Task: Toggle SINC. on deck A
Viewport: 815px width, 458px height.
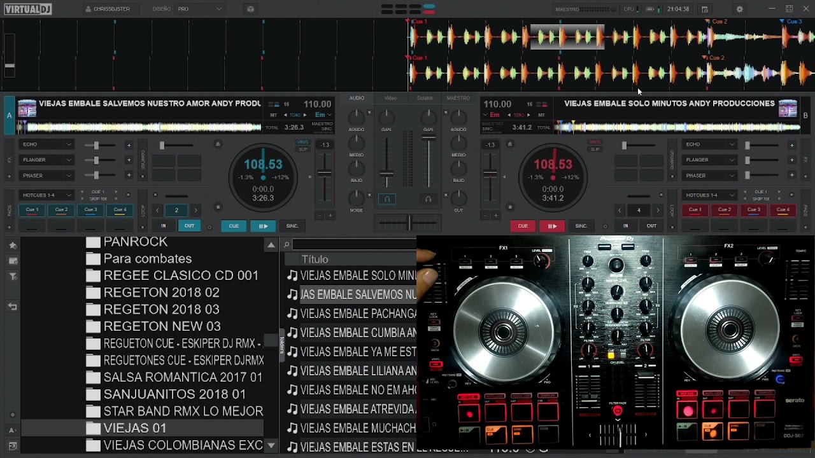Action: (292, 226)
